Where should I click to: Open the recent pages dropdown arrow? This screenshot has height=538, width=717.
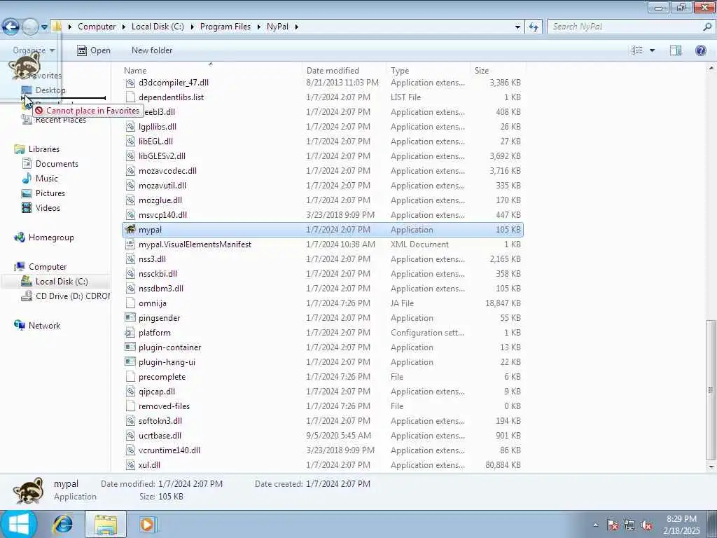tap(44, 27)
